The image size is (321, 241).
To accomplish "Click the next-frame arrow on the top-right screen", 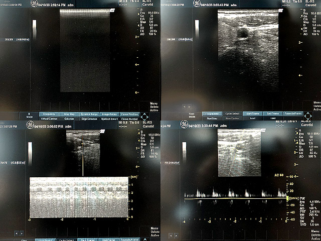I will coord(190,107).
